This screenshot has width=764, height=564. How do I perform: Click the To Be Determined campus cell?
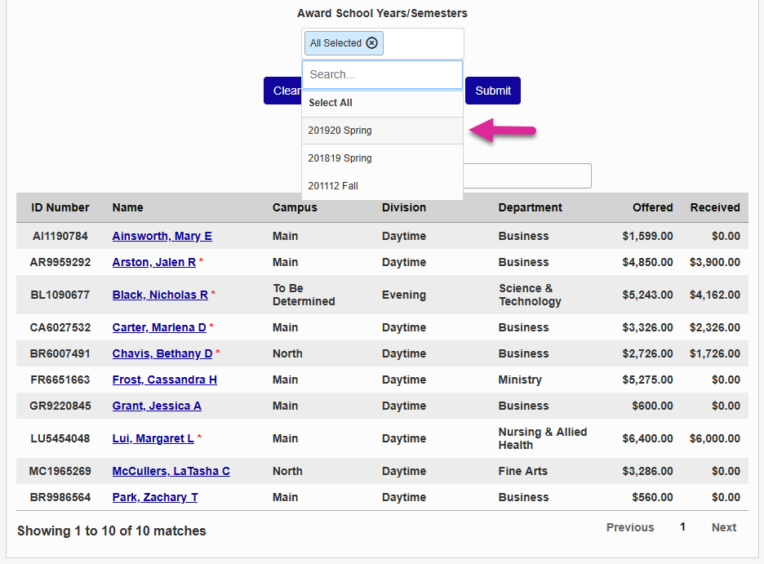[304, 295]
